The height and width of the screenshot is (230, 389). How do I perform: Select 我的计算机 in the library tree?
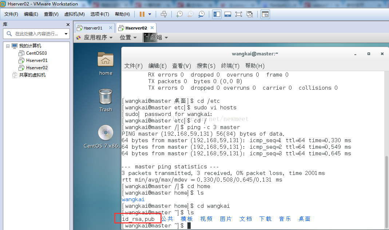pos(30,46)
